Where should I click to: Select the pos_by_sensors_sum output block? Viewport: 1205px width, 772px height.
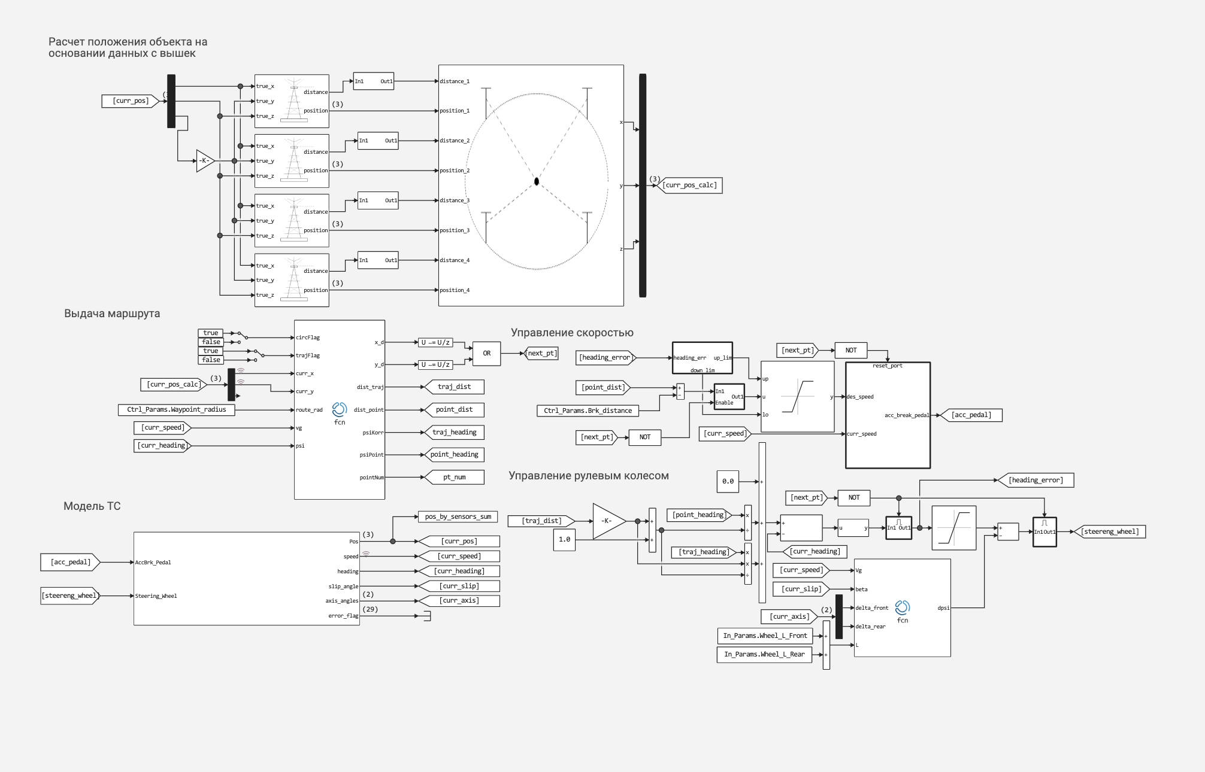tap(458, 516)
